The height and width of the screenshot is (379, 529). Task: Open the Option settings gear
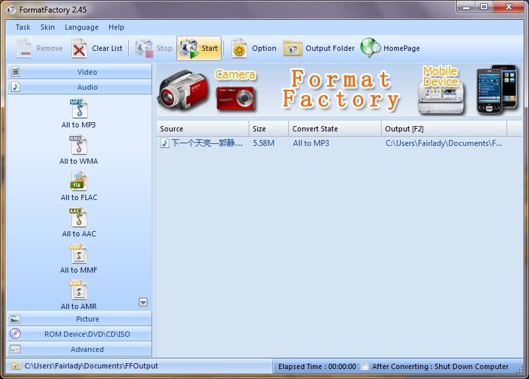[x=239, y=49]
